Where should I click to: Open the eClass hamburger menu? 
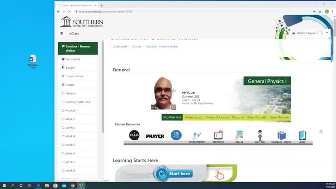62,34
